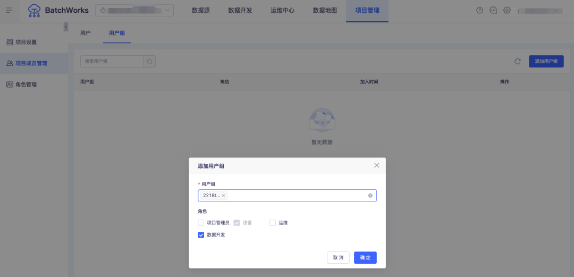Uncheck the 数据开发 role checkbox

pyautogui.click(x=201, y=235)
